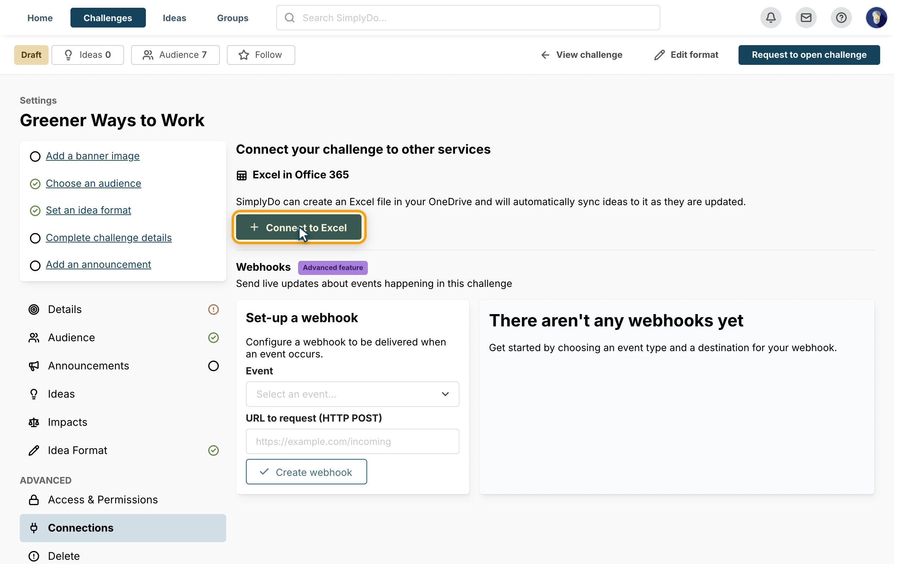Open Audience in settings sidebar

point(123,338)
